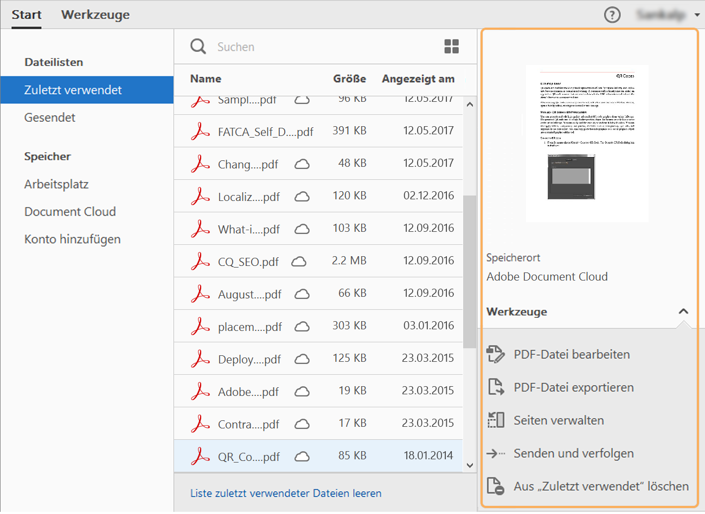Click Liste zuletzt verwendeter Dateien leeren link
Image resolution: width=705 pixels, height=514 pixels.
coord(286,493)
